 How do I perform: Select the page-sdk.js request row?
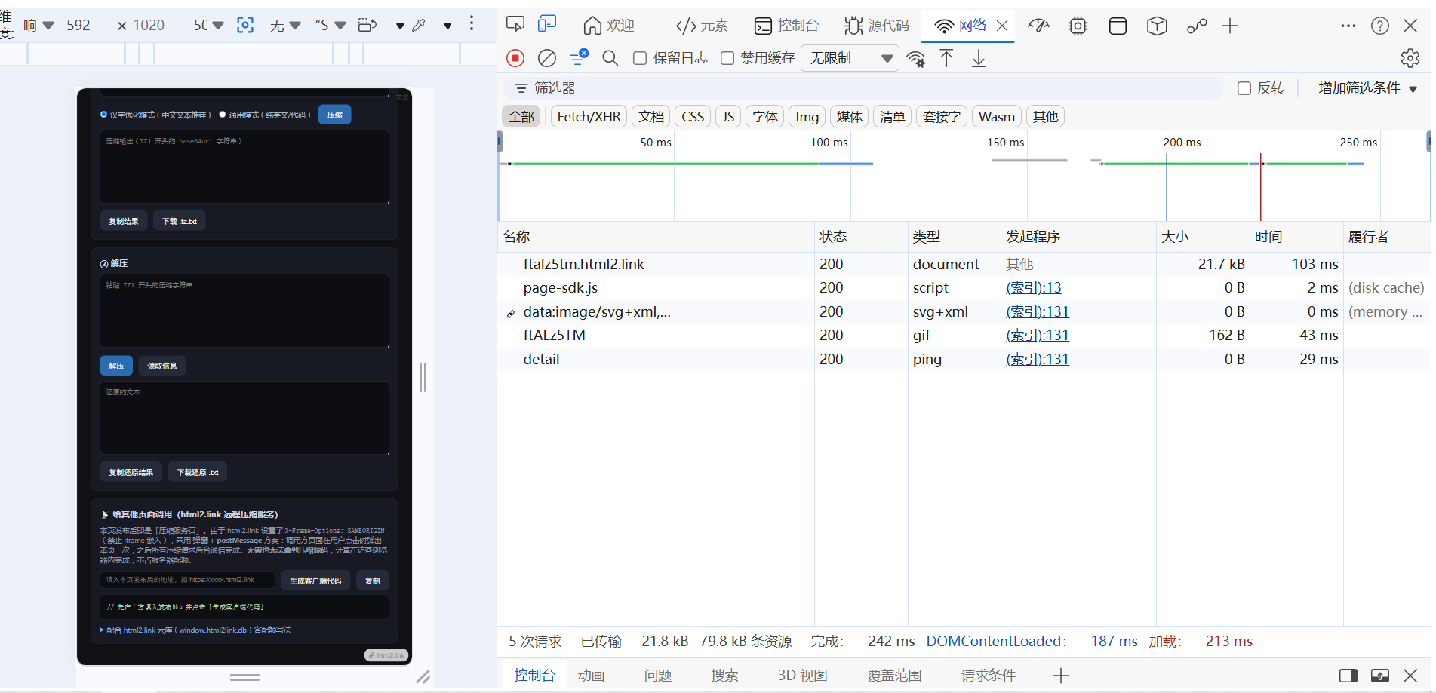click(964, 287)
